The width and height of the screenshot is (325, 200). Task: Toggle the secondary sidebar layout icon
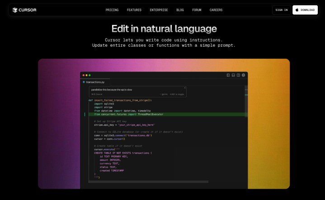(238, 75)
